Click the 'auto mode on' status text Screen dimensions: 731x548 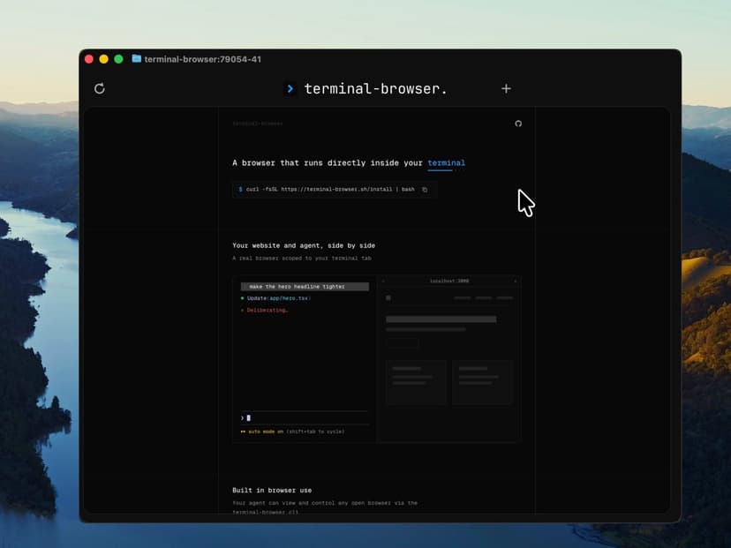coord(266,432)
